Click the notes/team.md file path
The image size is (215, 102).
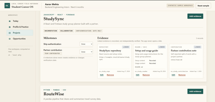click(x=177, y=60)
